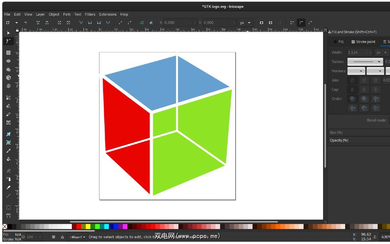Open the px units dropdown in toolbar
Viewport: 390px width, 244px height.
(245, 23)
